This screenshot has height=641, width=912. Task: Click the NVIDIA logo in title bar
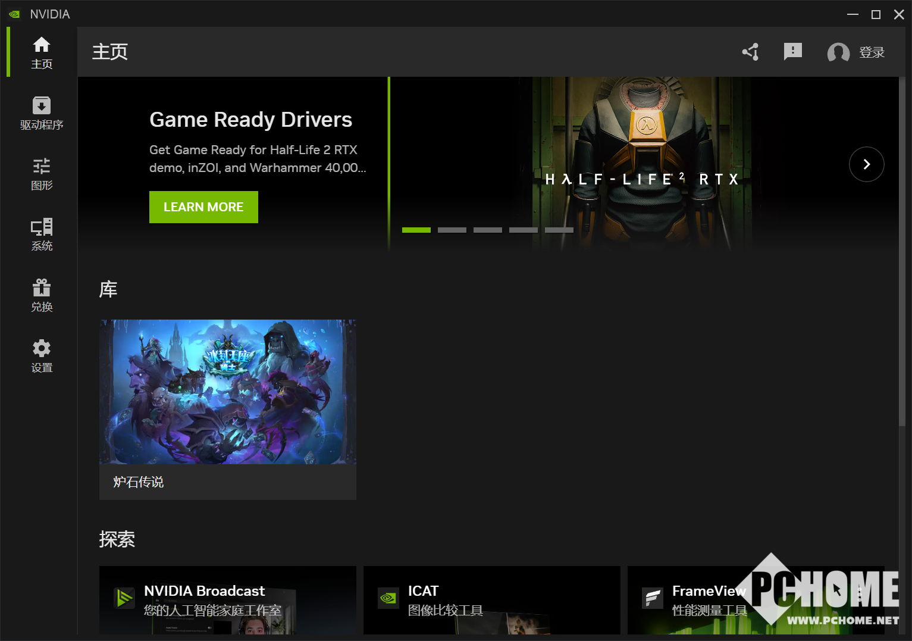pos(14,14)
